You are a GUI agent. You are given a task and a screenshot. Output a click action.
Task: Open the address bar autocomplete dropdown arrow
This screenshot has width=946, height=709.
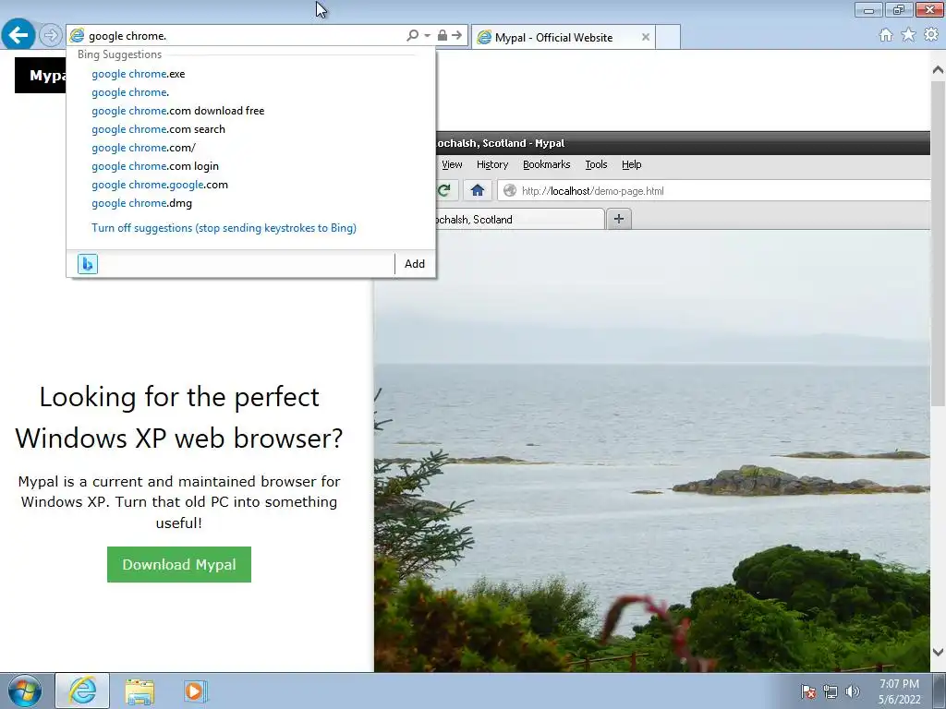(427, 36)
